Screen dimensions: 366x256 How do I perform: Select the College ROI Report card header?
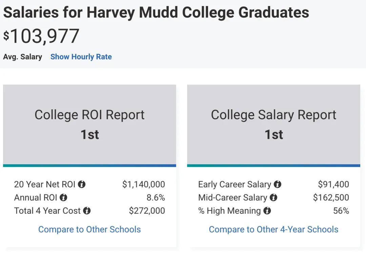[89, 125]
